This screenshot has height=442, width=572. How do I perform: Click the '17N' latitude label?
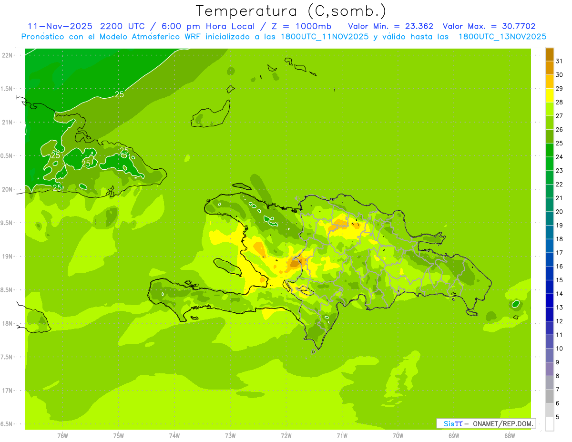tap(7, 391)
